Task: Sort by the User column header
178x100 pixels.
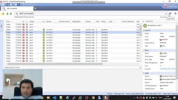Action: [x=115, y=22]
